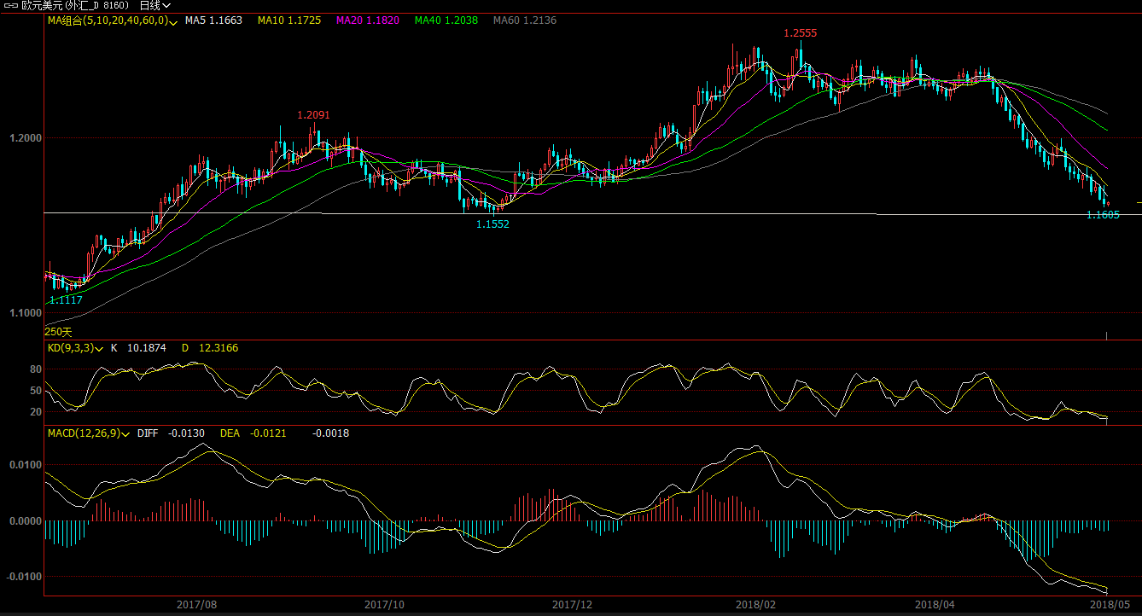Click the DEA -0.0121 value readout
The height and width of the screenshot is (616, 1142).
253,433
